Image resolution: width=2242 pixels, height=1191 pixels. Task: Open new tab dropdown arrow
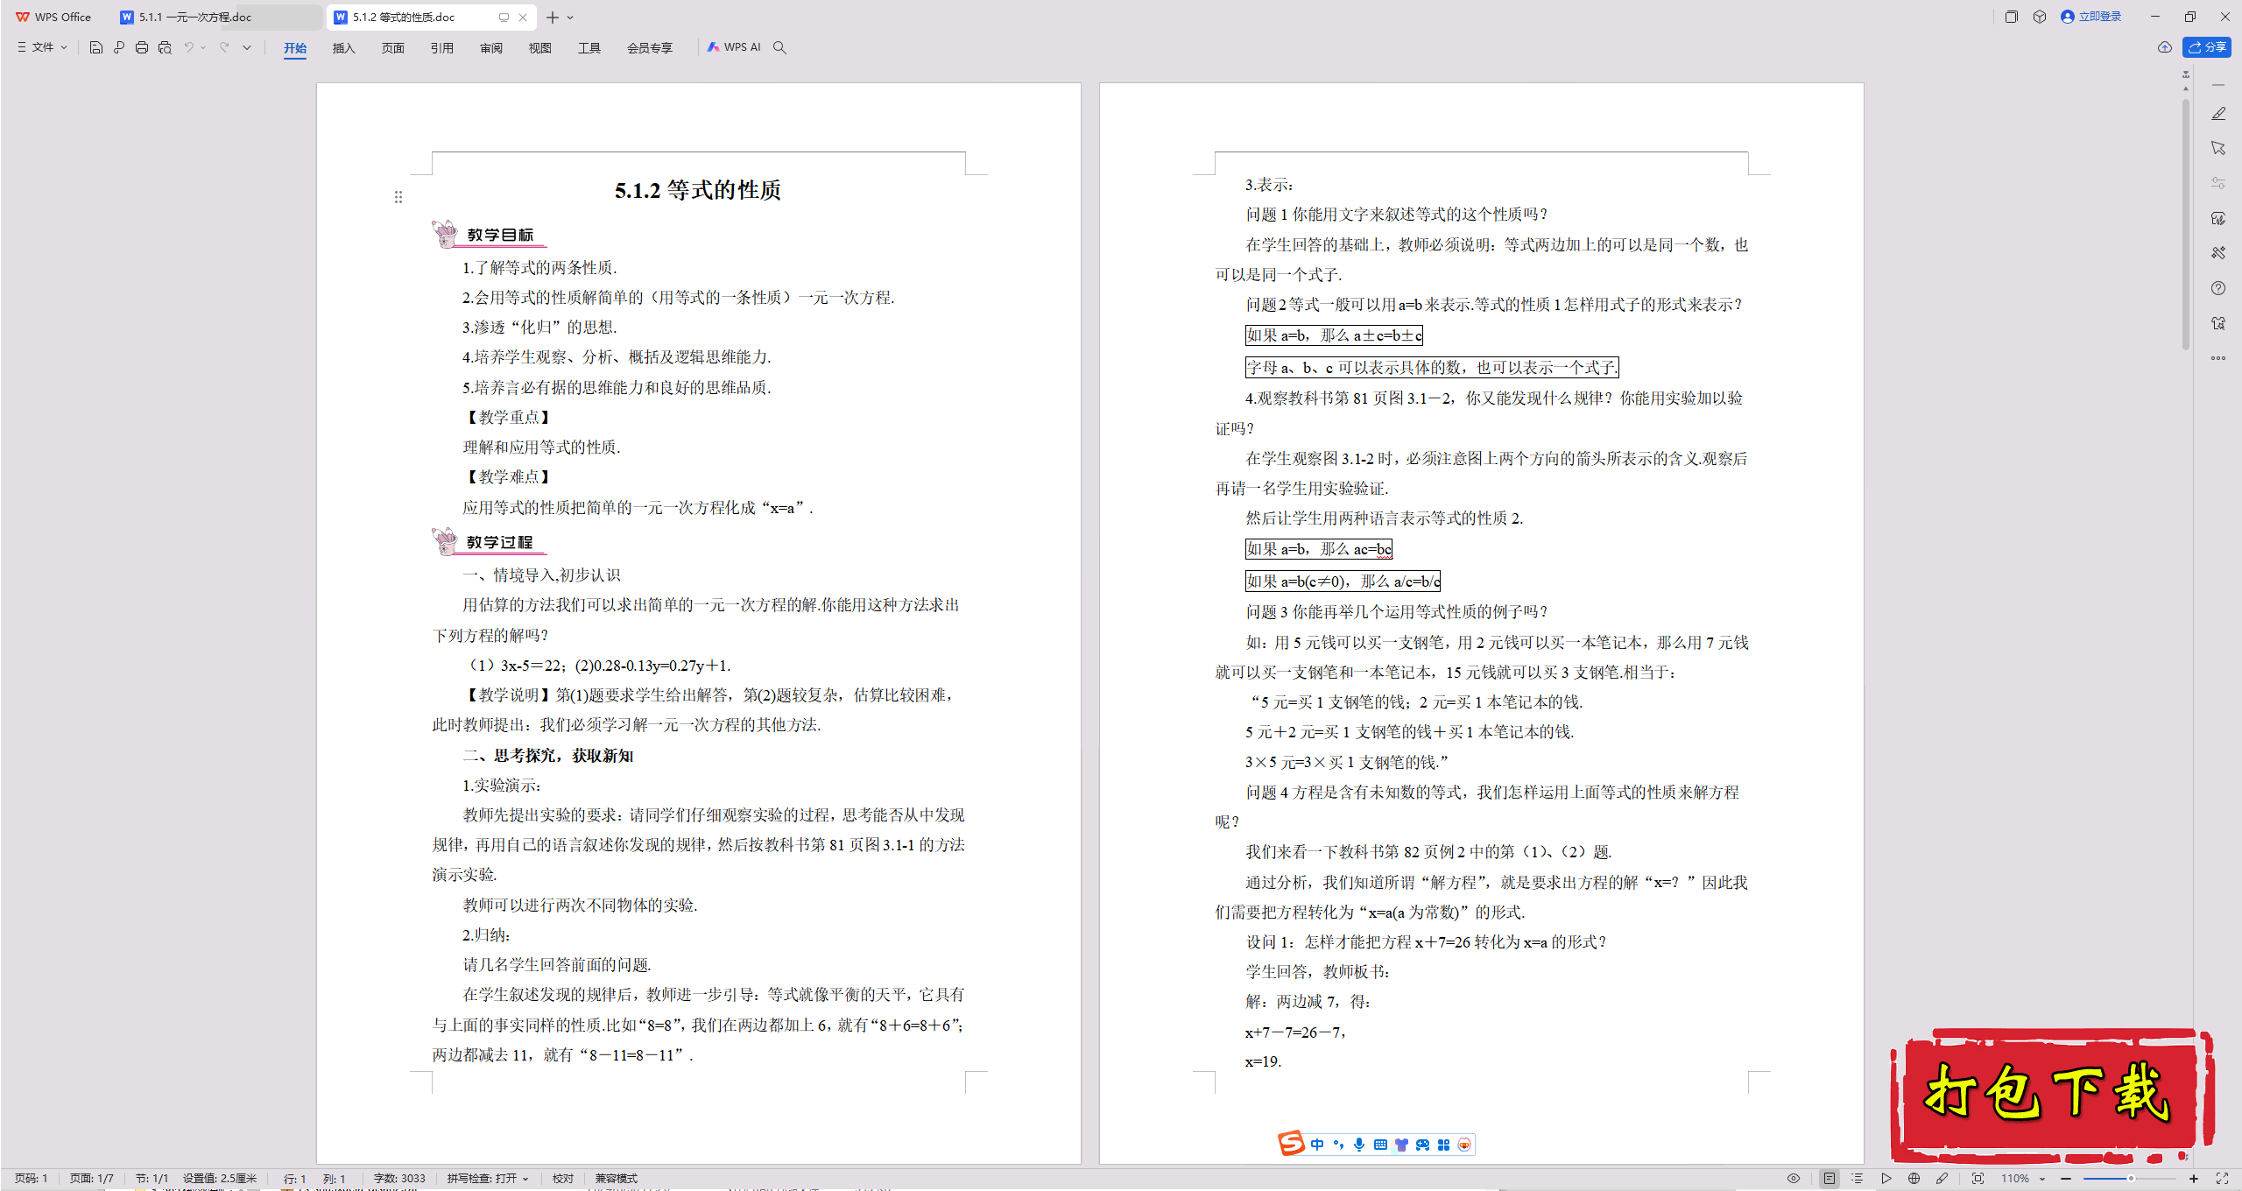[x=570, y=18]
